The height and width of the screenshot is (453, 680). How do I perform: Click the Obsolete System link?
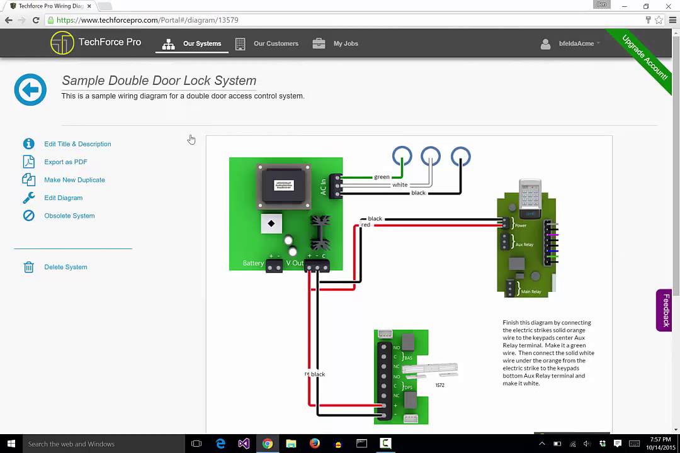pos(69,216)
